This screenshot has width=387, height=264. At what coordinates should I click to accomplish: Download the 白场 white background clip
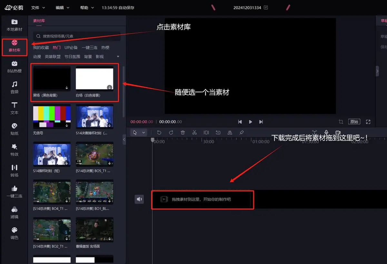(x=109, y=87)
